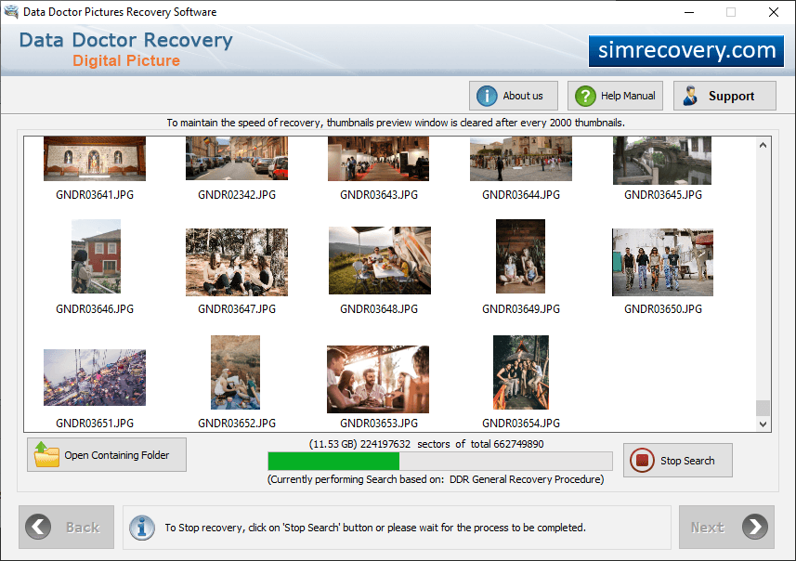The image size is (796, 561).
Task: Visit the simrecovery.com banner link
Action: (686, 51)
